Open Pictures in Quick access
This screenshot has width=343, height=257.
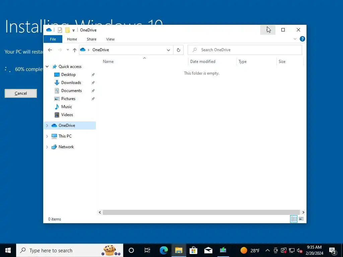(68, 99)
